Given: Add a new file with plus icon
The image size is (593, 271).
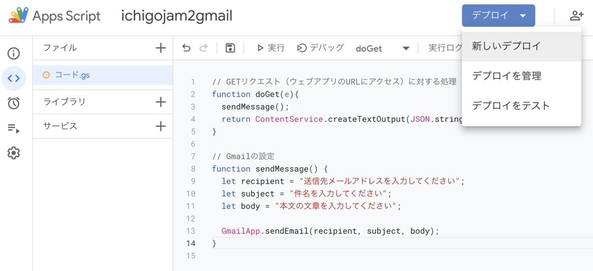Looking at the screenshot, I should 161,48.
